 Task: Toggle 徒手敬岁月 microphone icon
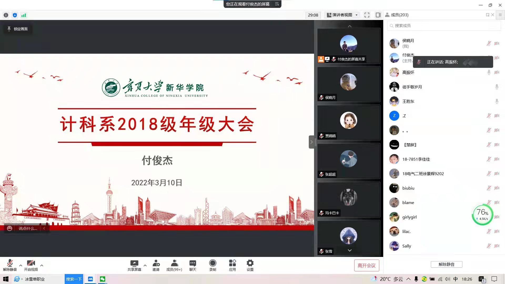coord(497,87)
